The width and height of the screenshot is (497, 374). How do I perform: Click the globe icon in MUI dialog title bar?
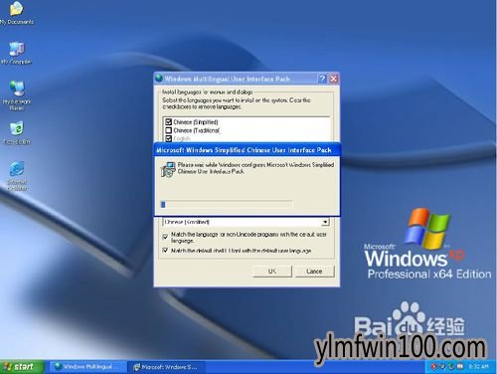click(159, 79)
